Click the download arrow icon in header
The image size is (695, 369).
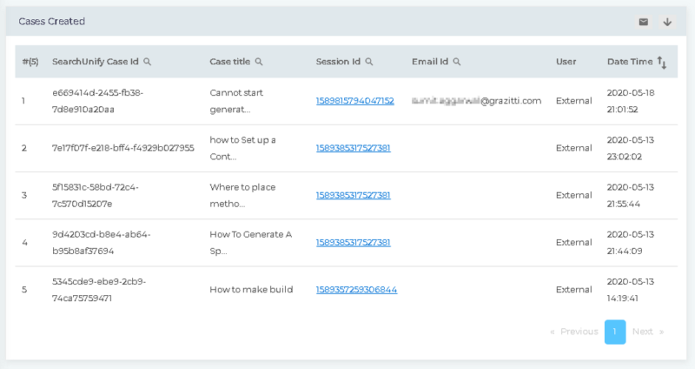[x=667, y=22]
